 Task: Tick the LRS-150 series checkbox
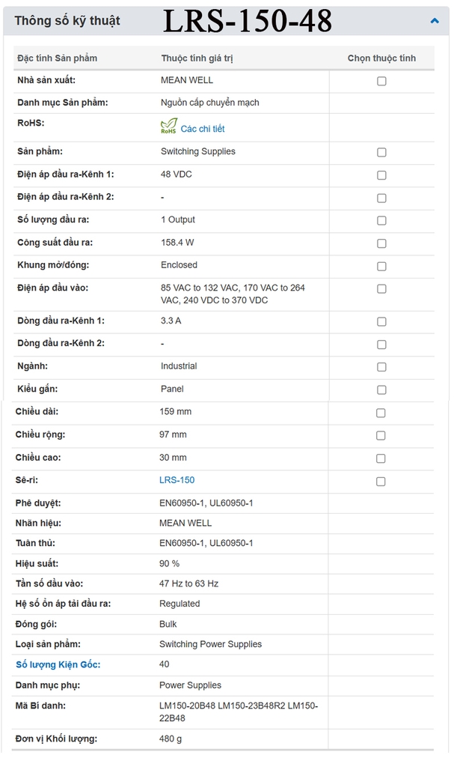click(381, 481)
